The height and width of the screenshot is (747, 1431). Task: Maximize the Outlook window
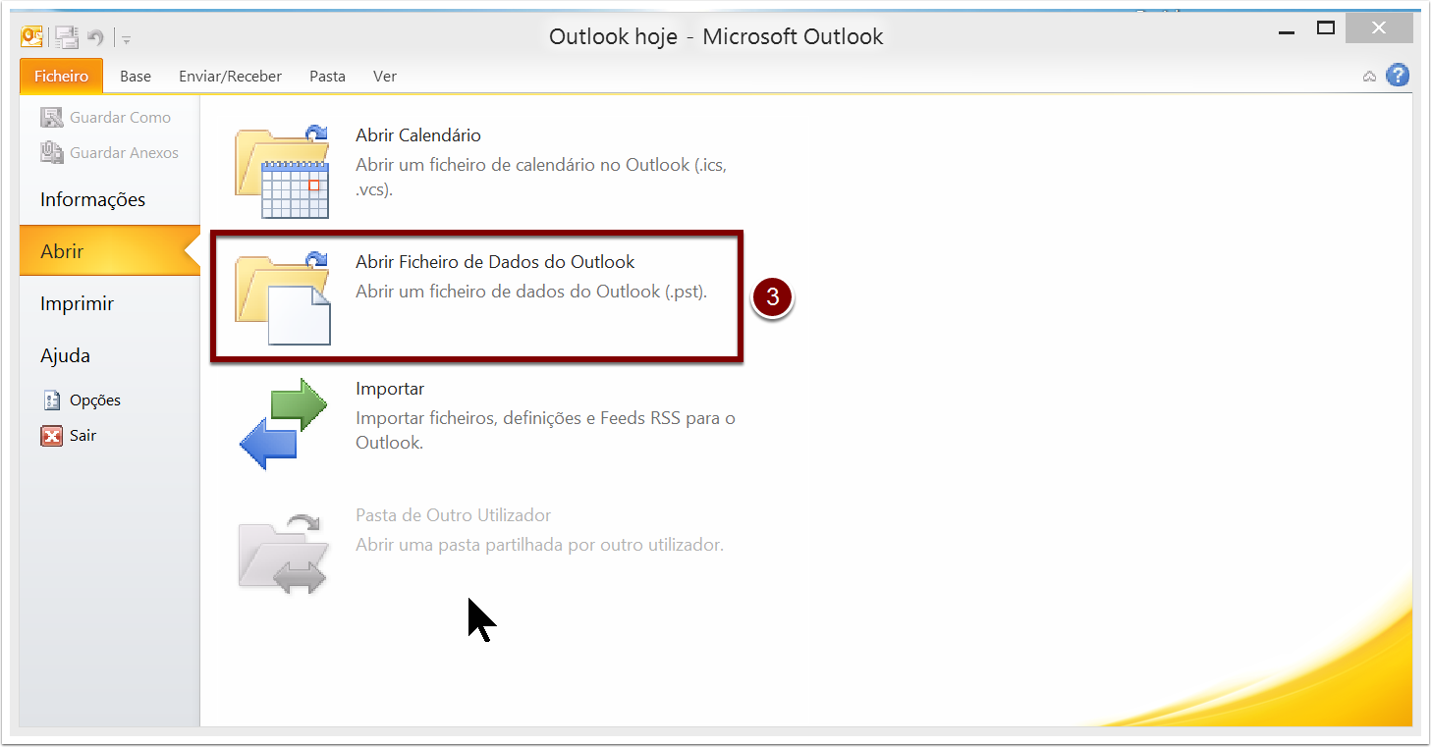[1326, 28]
